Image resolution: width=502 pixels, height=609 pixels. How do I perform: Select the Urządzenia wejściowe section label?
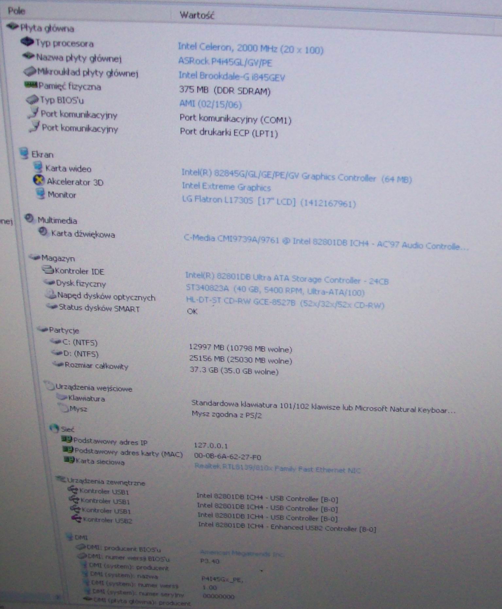coord(94,388)
